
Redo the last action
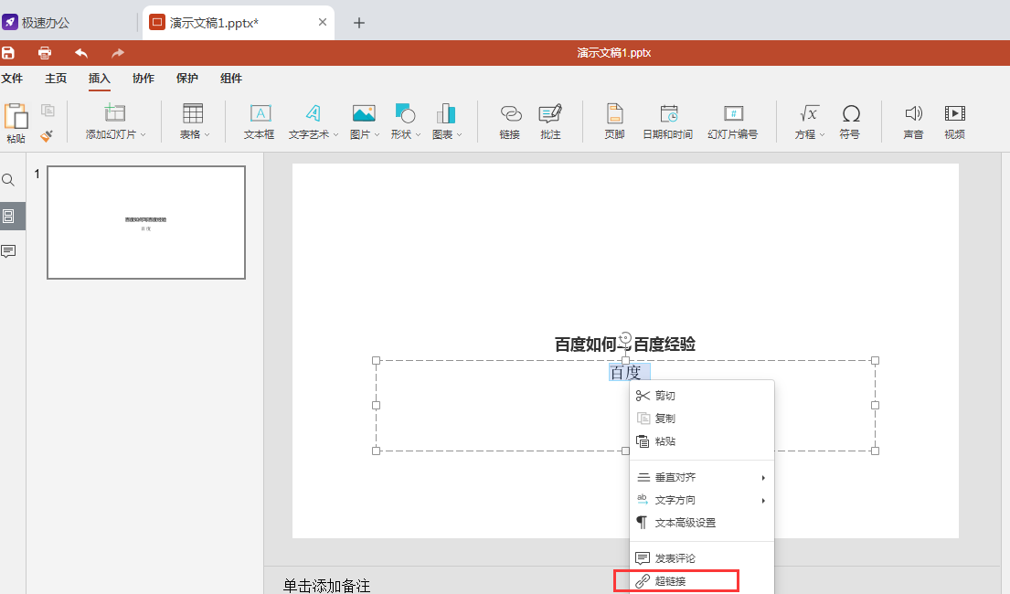(117, 53)
